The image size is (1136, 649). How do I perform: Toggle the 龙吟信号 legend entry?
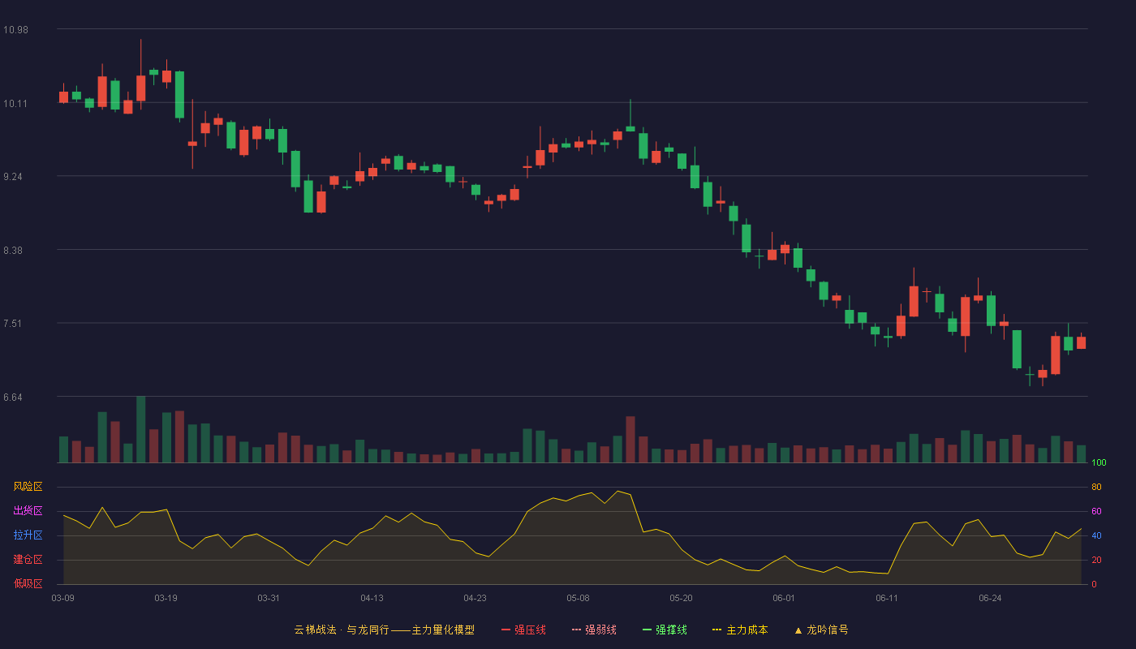821,630
